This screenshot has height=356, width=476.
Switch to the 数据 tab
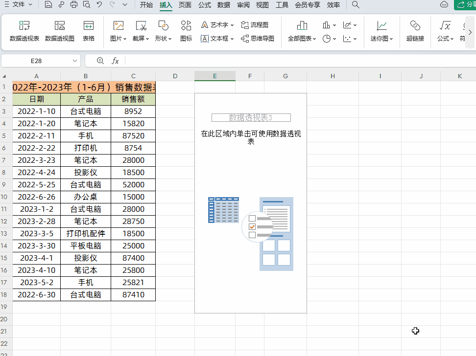(224, 5)
